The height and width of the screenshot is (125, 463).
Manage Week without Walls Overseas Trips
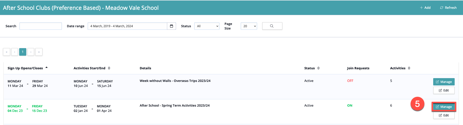444,82
